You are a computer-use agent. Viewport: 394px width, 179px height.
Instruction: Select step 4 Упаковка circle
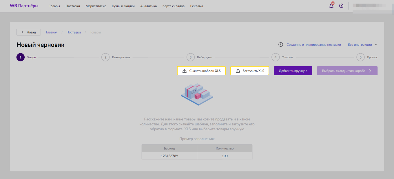tap(276, 57)
